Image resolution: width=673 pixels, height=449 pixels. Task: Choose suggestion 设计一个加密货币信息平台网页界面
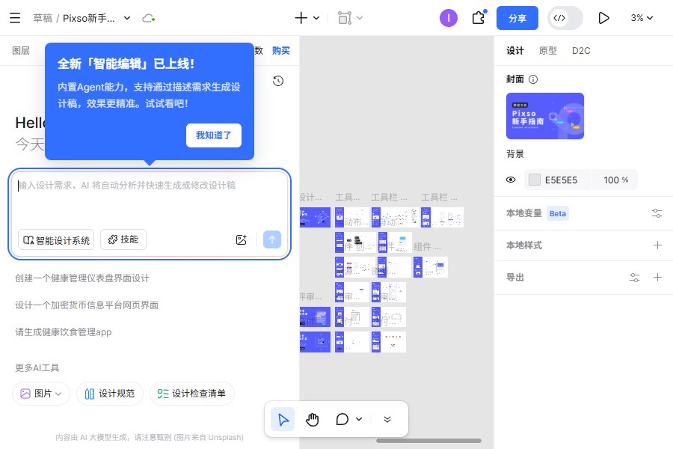(87, 305)
